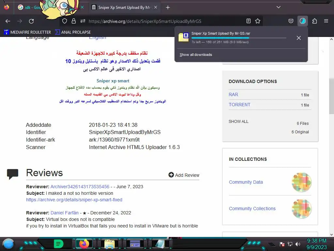The width and height of the screenshot is (334, 251).
Task: Open the extensions puzzle menu
Action: tap(314, 21)
